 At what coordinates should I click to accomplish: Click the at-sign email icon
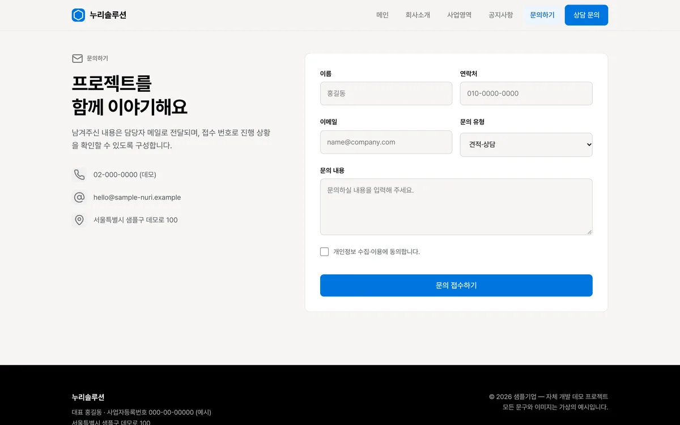click(x=79, y=197)
